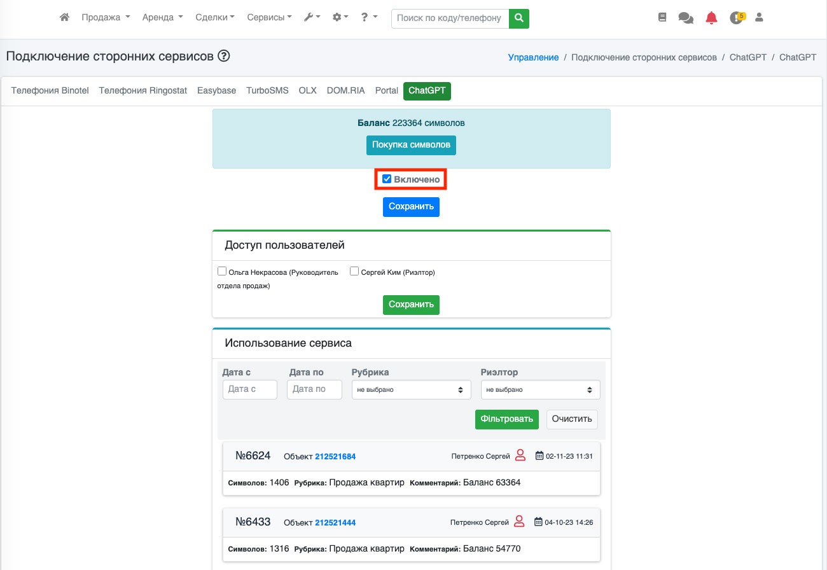Viewport: 827px width, 570px height.
Task: Switch to the DOM.RIA tab
Action: (345, 91)
